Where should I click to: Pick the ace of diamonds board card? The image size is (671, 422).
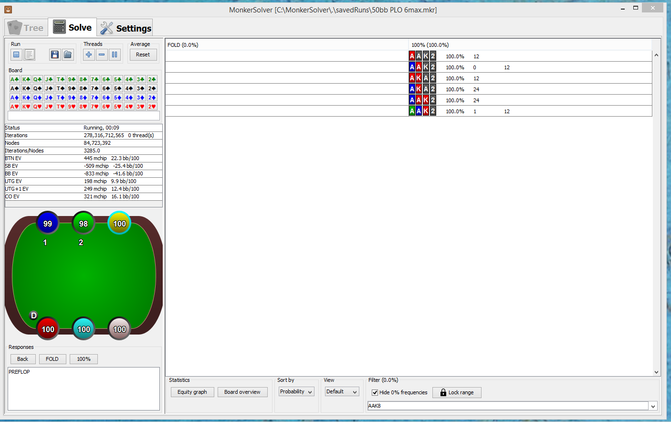(15, 97)
